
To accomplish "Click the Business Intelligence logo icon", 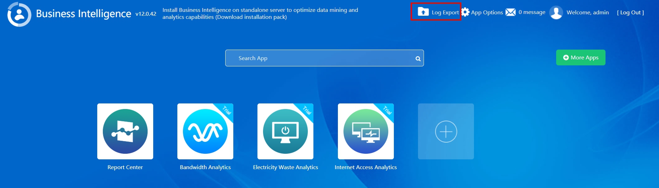I will pos(19,14).
